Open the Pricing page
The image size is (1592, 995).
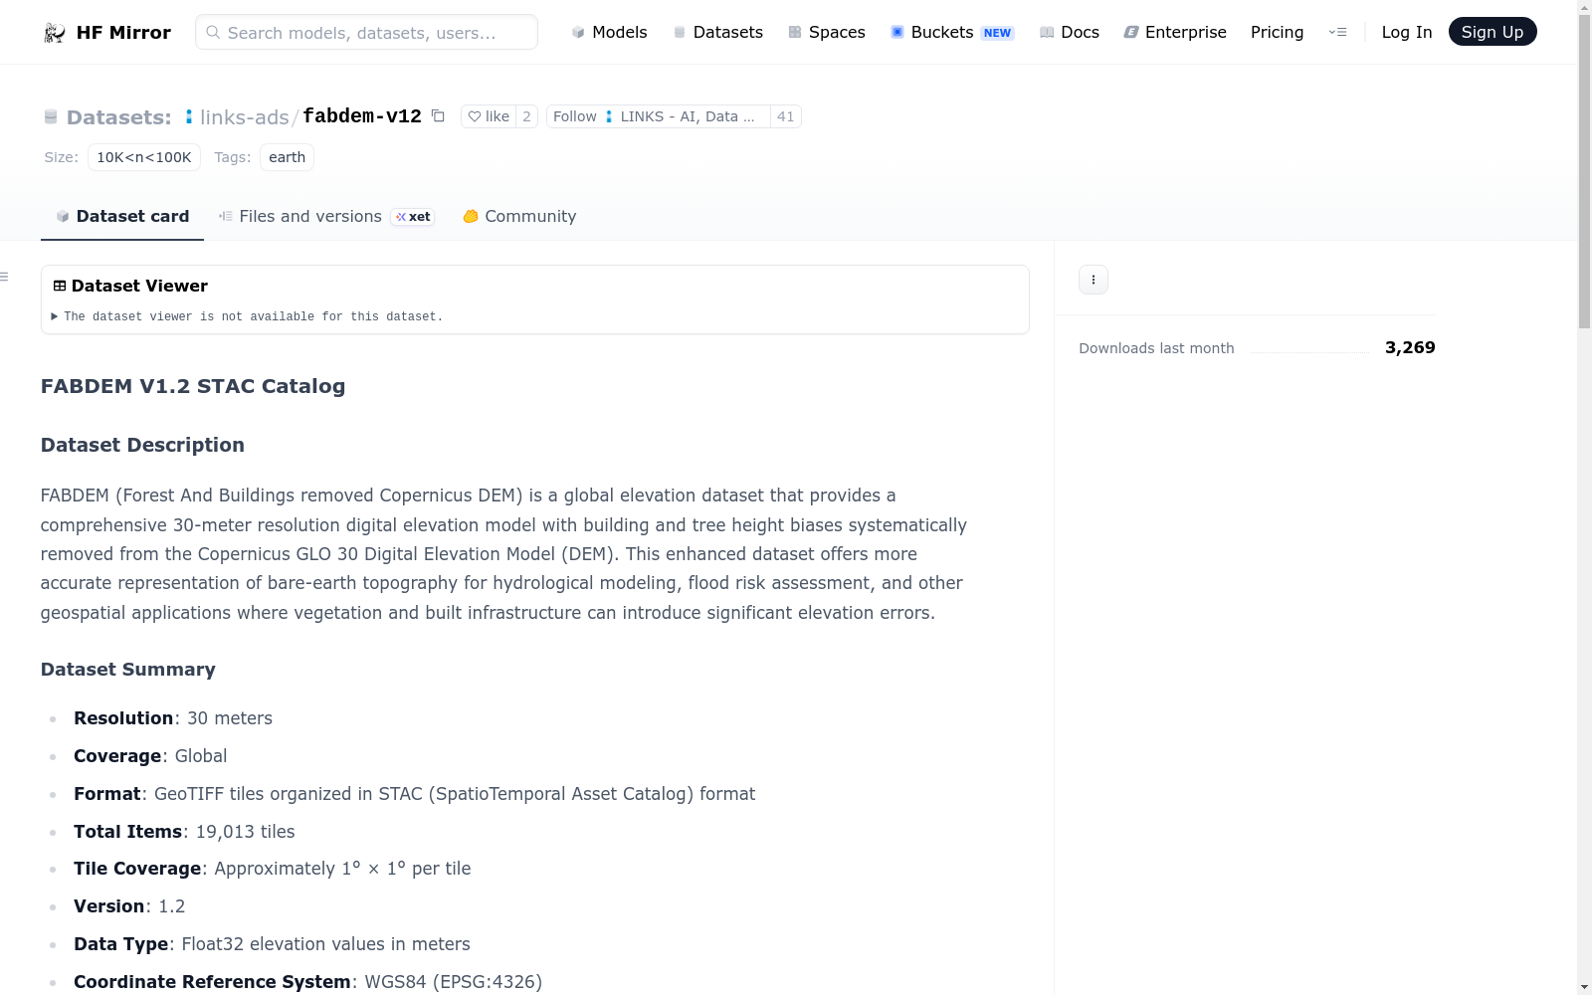click(x=1278, y=33)
